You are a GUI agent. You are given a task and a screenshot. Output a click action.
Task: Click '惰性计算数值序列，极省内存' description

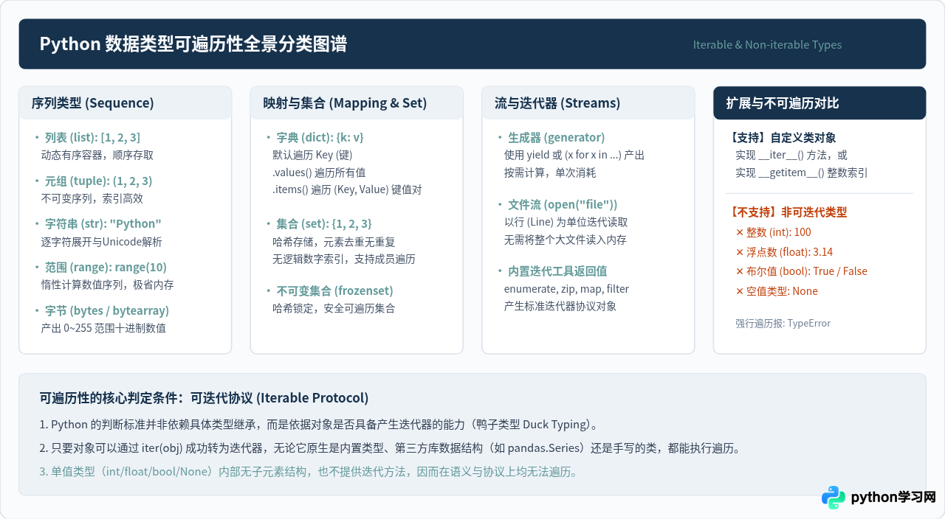tap(108, 285)
